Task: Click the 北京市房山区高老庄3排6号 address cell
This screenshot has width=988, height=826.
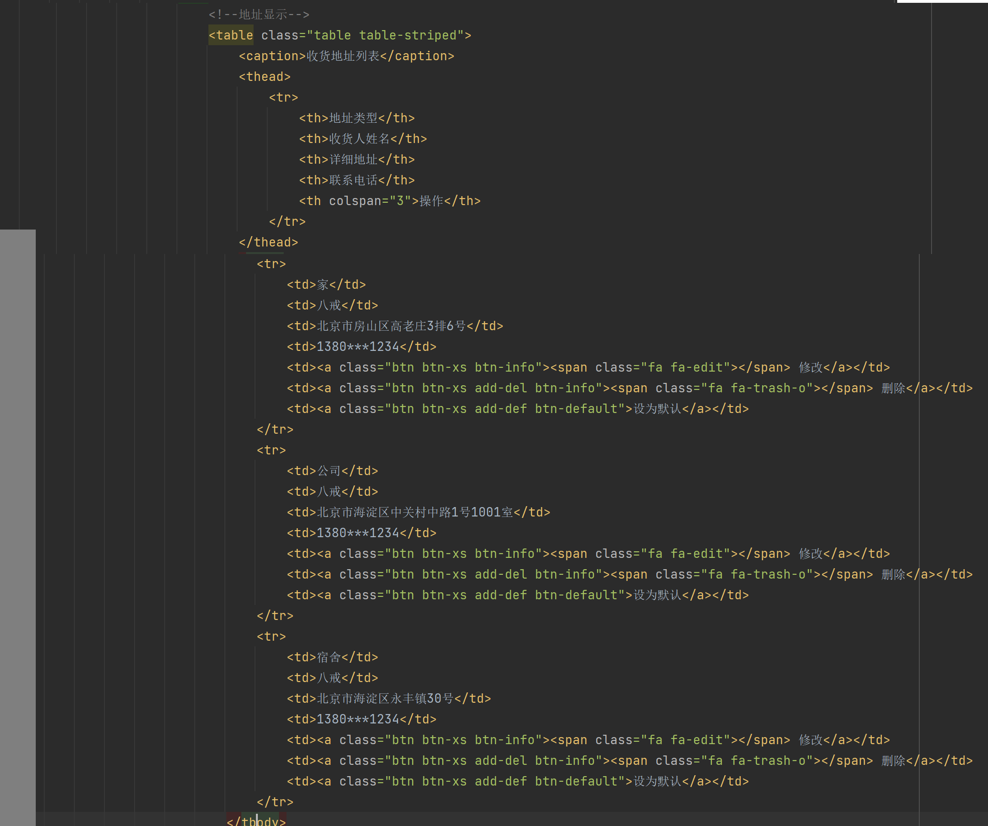Action: pyautogui.click(x=395, y=326)
